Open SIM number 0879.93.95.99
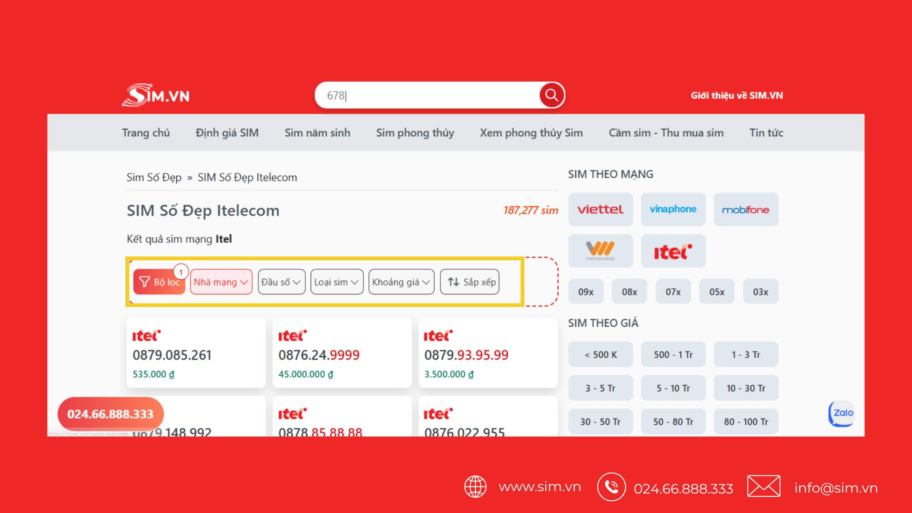The image size is (912, 513). [x=466, y=355]
